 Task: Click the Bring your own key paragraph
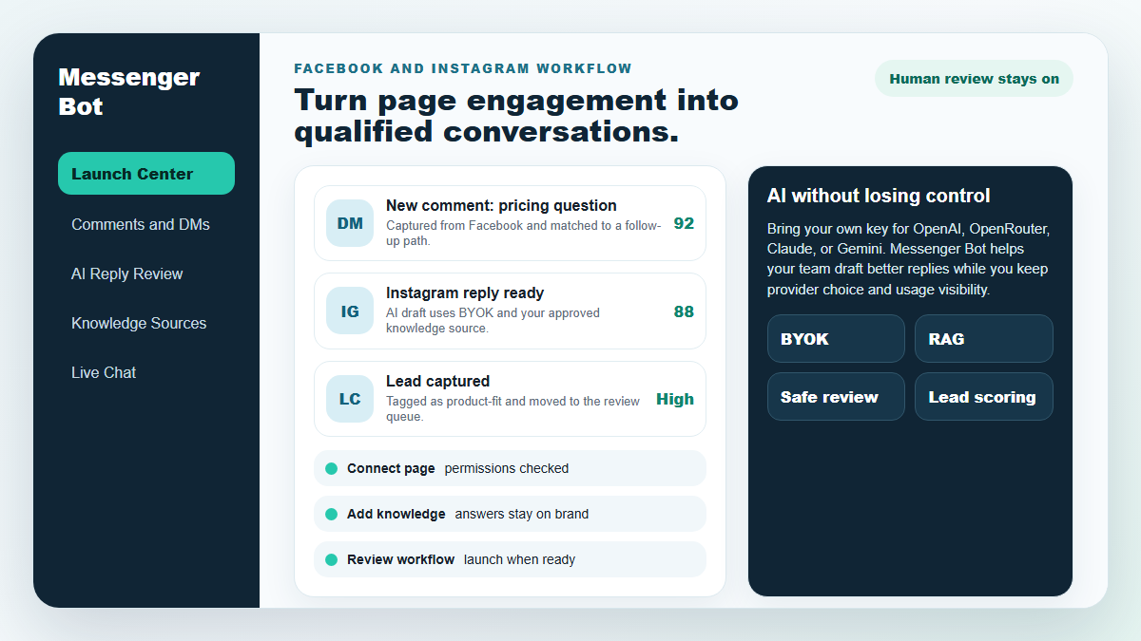click(908, 259)
